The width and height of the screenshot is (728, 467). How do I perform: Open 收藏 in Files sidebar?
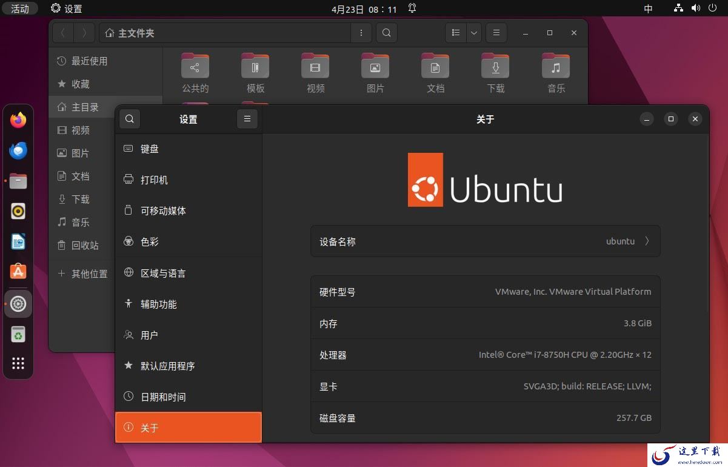click(105, 84)
